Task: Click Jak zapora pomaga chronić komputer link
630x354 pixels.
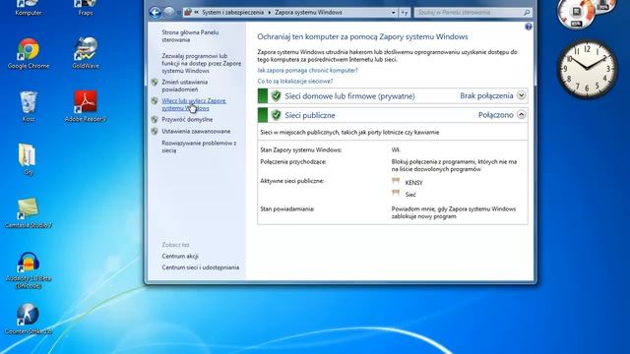Action: point(307,70)
